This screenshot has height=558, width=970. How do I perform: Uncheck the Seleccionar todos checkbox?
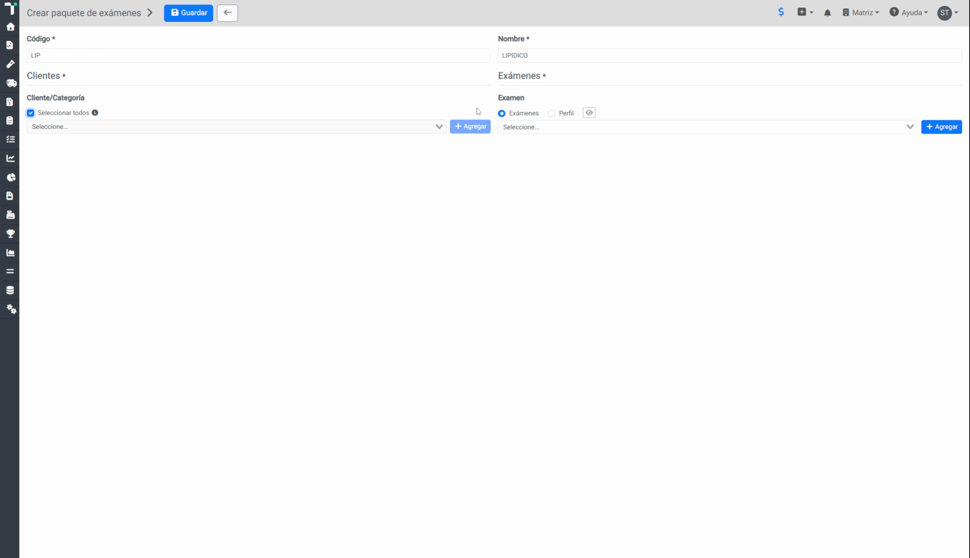(x=31, y=113)
